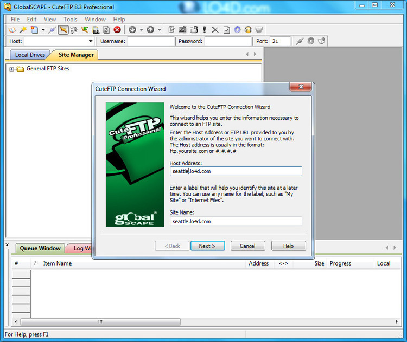Click the exclamation mark Execute icon
The image size is (407, 342).
[x=205, y=30]
